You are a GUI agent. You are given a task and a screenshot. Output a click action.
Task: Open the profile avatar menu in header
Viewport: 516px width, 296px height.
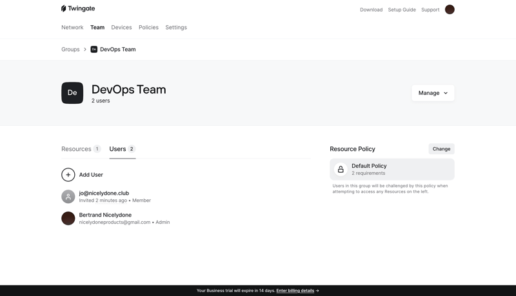450,10
